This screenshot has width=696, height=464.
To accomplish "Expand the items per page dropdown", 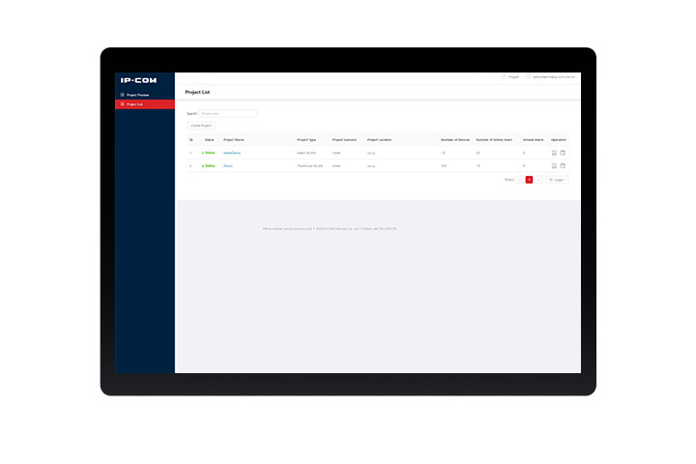I will (x=557, y=180).
